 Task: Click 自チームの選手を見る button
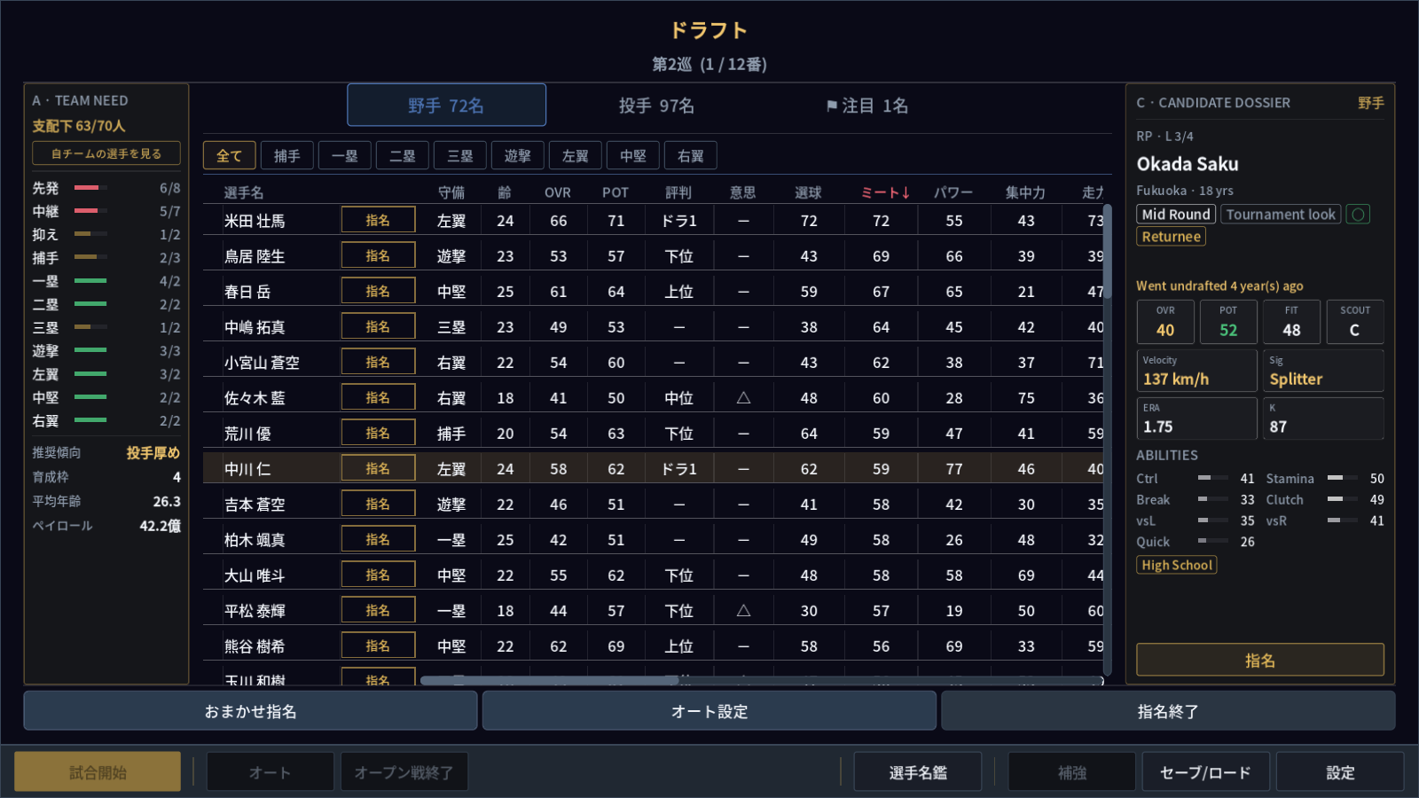click(x=106, y=153)
